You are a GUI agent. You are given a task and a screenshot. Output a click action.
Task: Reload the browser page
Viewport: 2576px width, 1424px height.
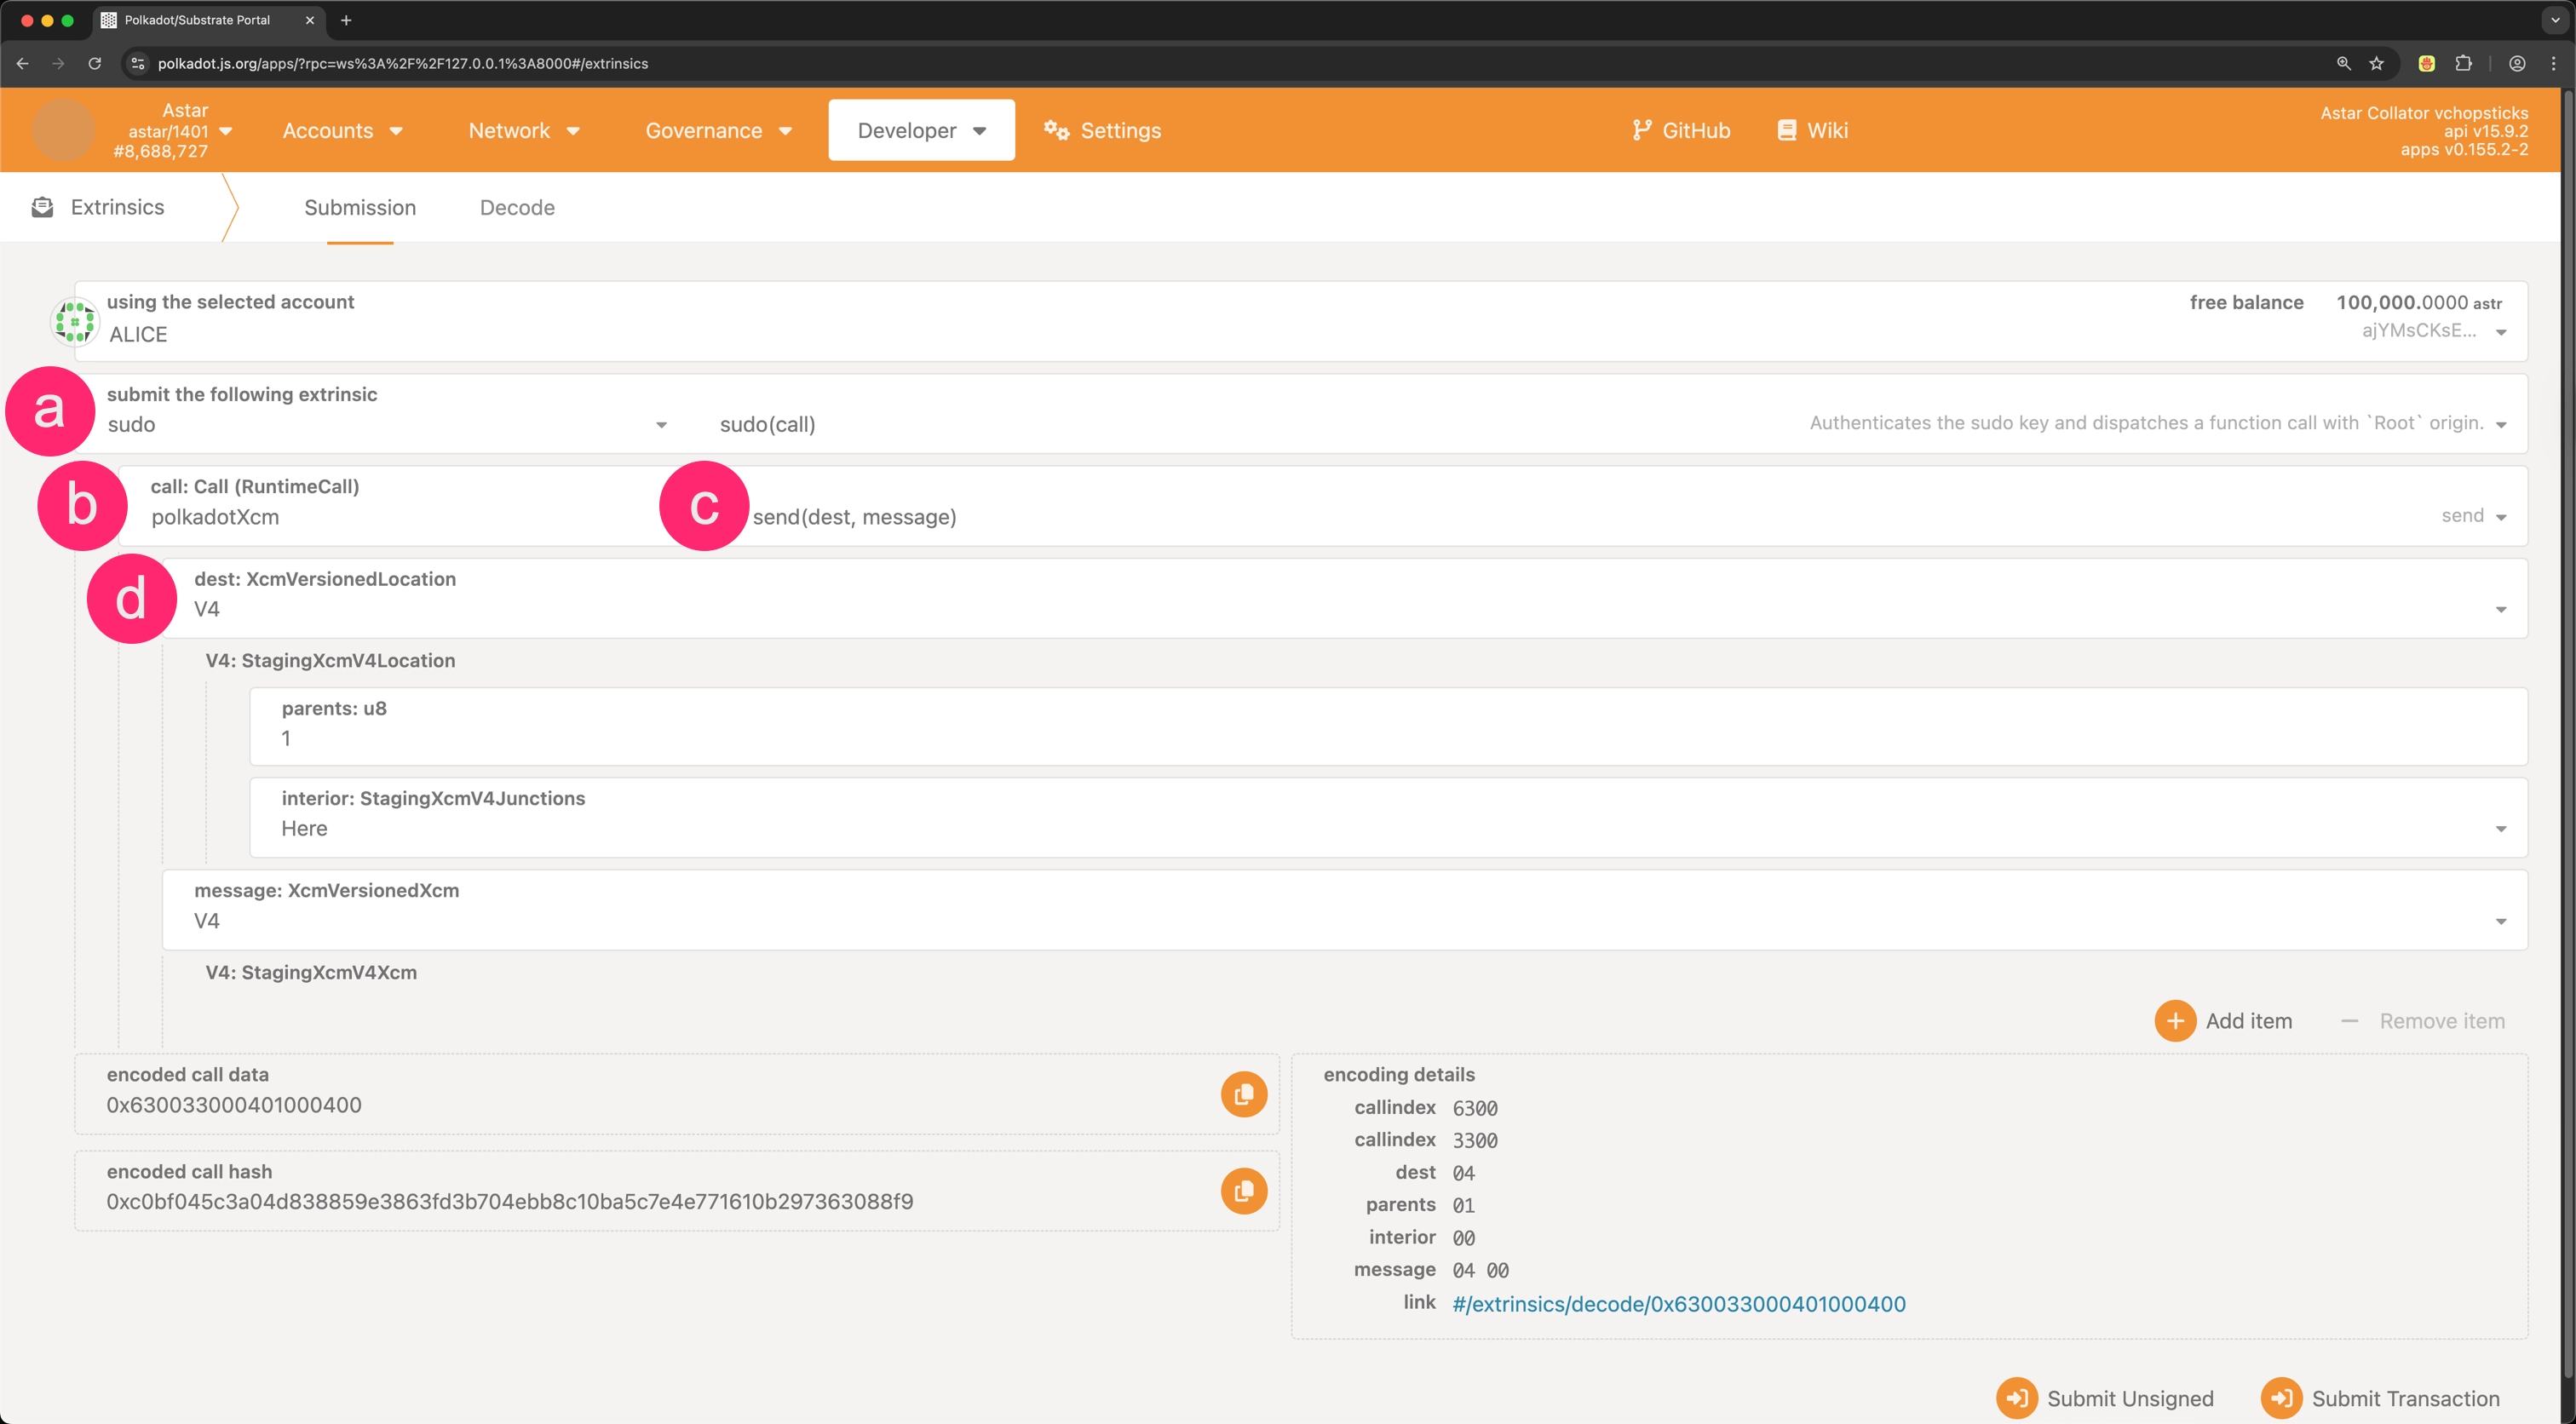94,63
